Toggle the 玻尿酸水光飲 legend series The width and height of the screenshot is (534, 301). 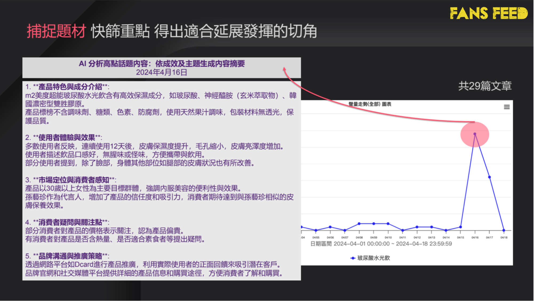(x=370, y=258)
